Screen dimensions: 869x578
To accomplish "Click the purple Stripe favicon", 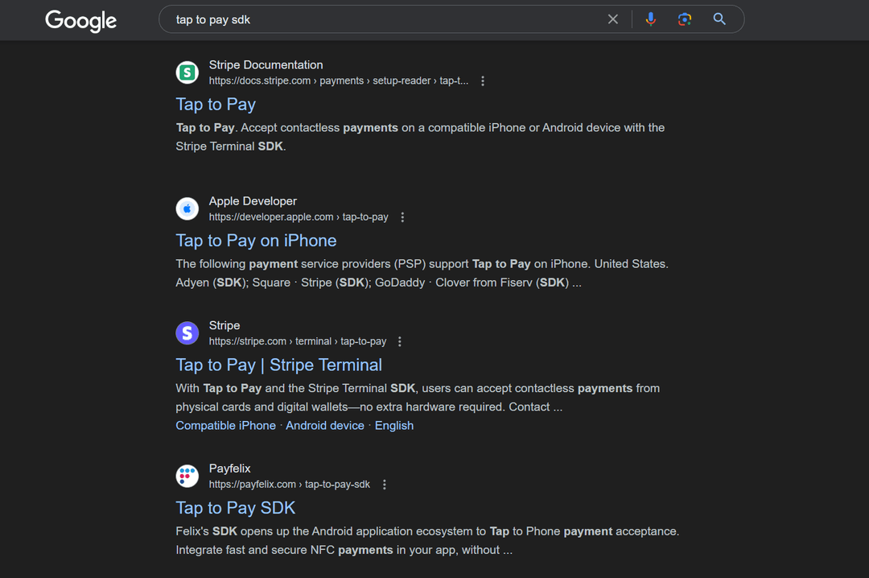I will point(187,332).
